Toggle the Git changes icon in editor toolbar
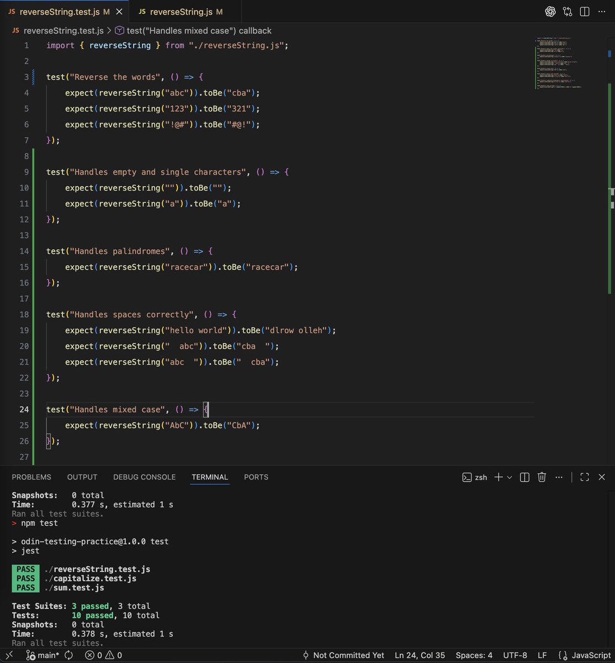The image size is (615, 663). 568,11
